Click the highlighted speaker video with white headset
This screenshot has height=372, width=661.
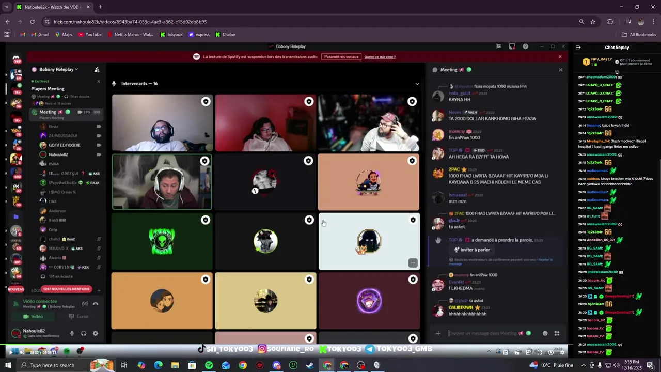[162, 182]
